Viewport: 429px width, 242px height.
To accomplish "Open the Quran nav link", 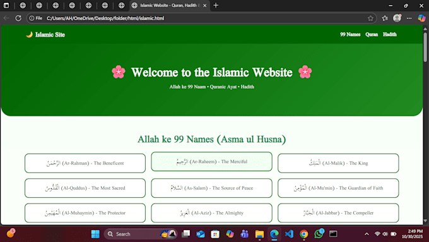I will tap(372, 34).
